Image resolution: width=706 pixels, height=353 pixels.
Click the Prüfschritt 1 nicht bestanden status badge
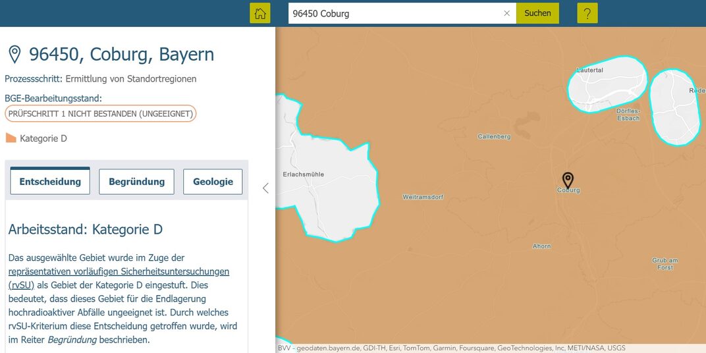pyautogui.click(x=100, y=113)
